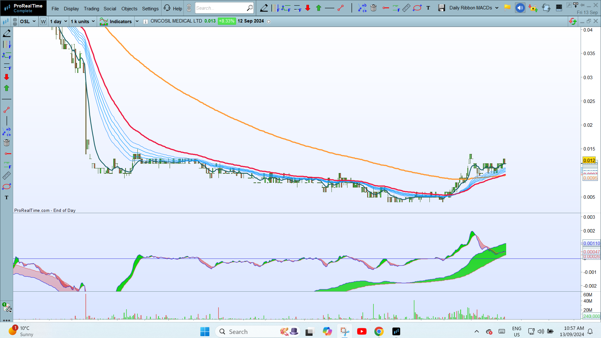
Task: Toggle the chain link icon beside OSL ticker
Action: [15, 22]
